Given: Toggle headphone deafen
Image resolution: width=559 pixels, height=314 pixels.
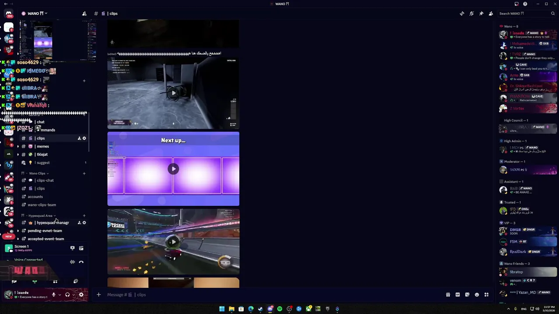Looking at the screenshot, I should click(67, 295).
